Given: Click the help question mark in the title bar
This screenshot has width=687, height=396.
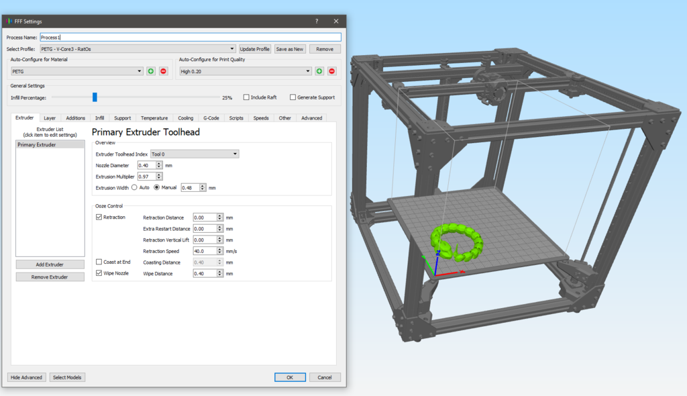Looking at the screenshot, I should [317, 21].
